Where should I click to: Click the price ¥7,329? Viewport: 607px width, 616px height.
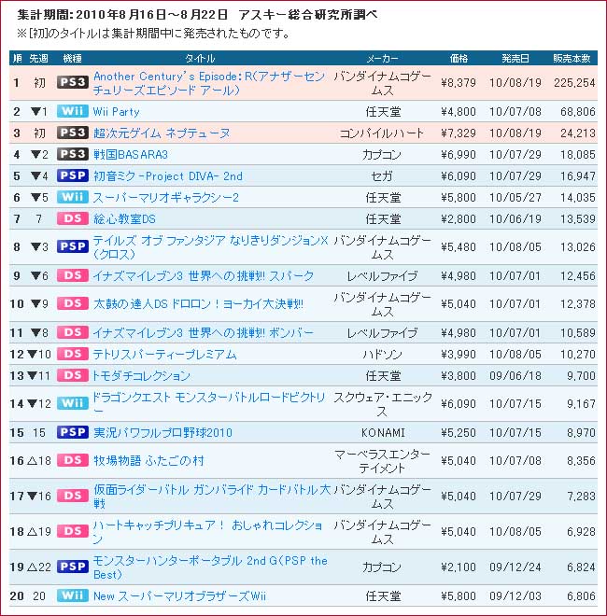(459, 133)
